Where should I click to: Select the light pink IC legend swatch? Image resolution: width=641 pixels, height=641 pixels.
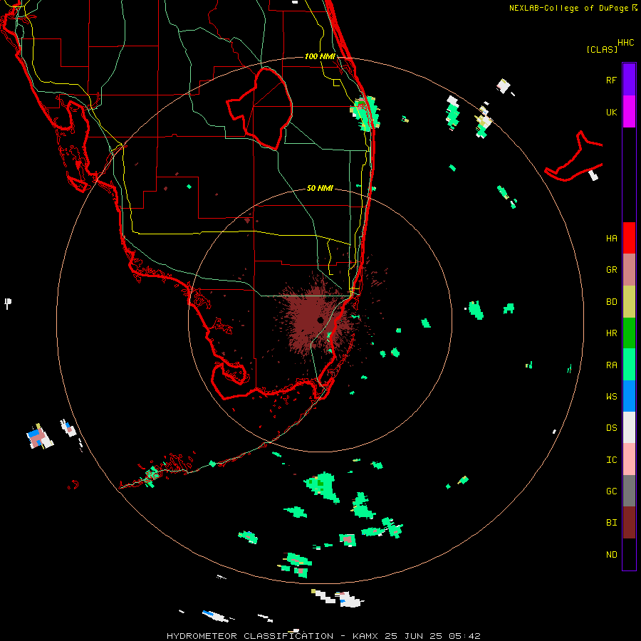629,459
